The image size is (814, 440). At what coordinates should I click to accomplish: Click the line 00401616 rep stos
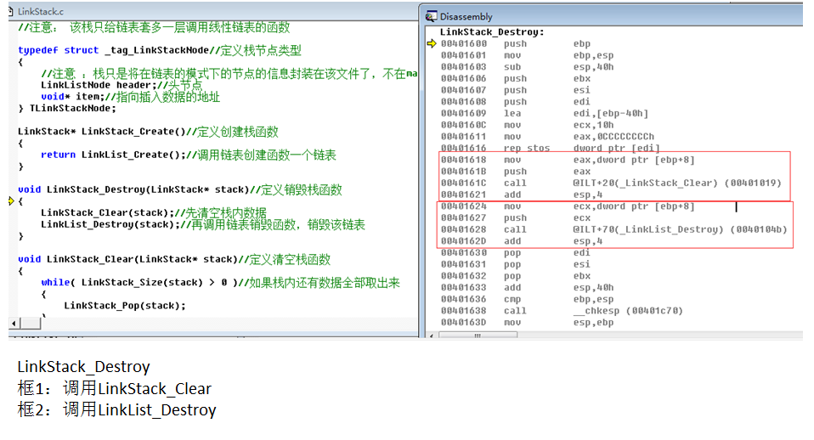pyautogui.click(x=551, y=149)
